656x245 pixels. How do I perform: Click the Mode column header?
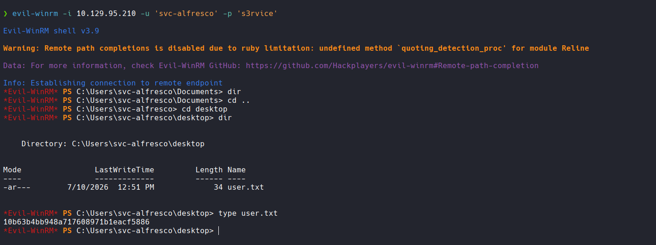12,170
